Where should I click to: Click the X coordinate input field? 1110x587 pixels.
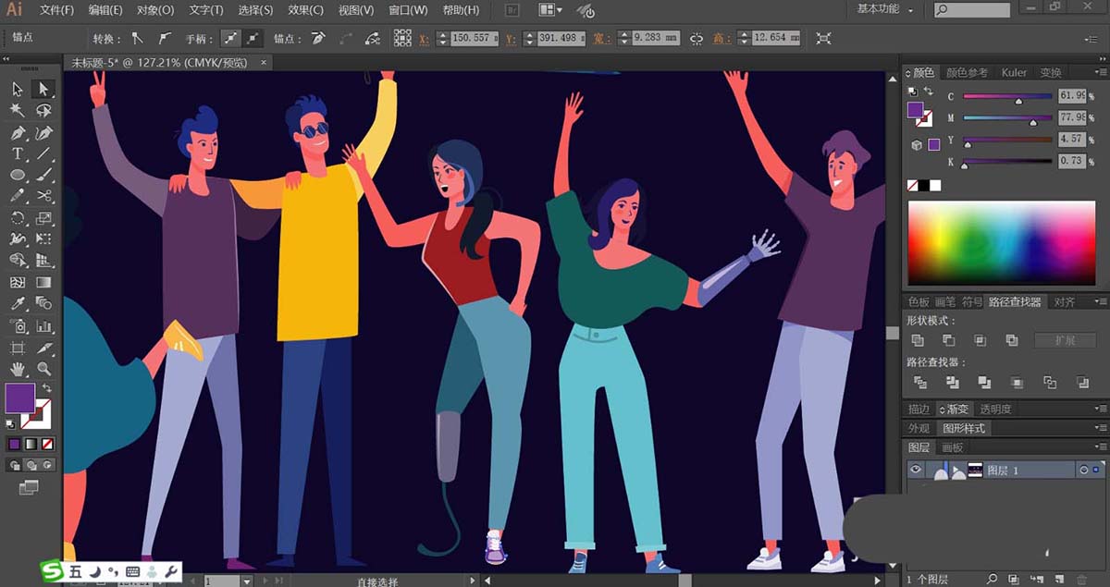click(x=472, y=38)
